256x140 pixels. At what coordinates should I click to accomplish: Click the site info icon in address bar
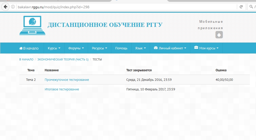13,7
